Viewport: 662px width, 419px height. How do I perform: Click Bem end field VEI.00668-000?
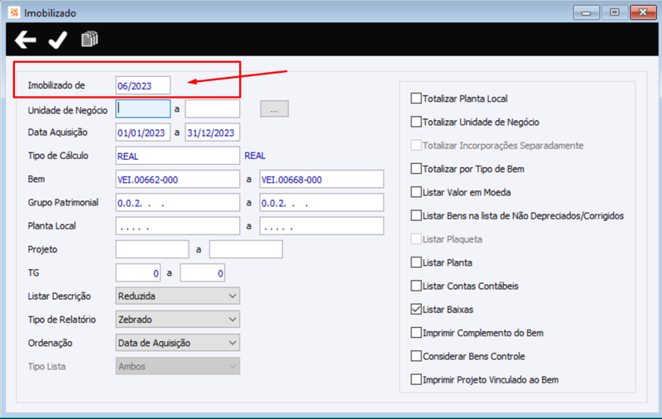[x=322, y=180]
